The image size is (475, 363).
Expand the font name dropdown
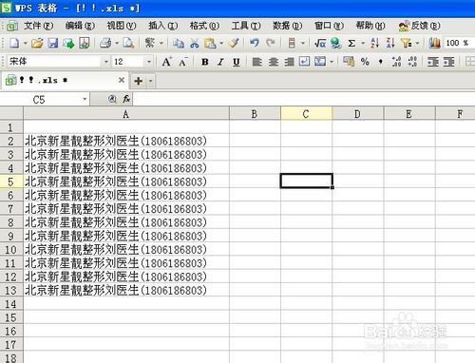[106, 62]
